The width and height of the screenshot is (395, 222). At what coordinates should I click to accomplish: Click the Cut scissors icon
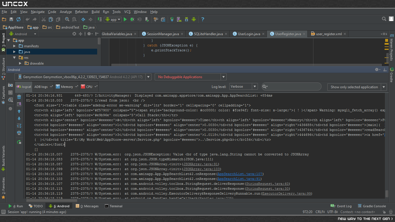click(x=44, y=19)
